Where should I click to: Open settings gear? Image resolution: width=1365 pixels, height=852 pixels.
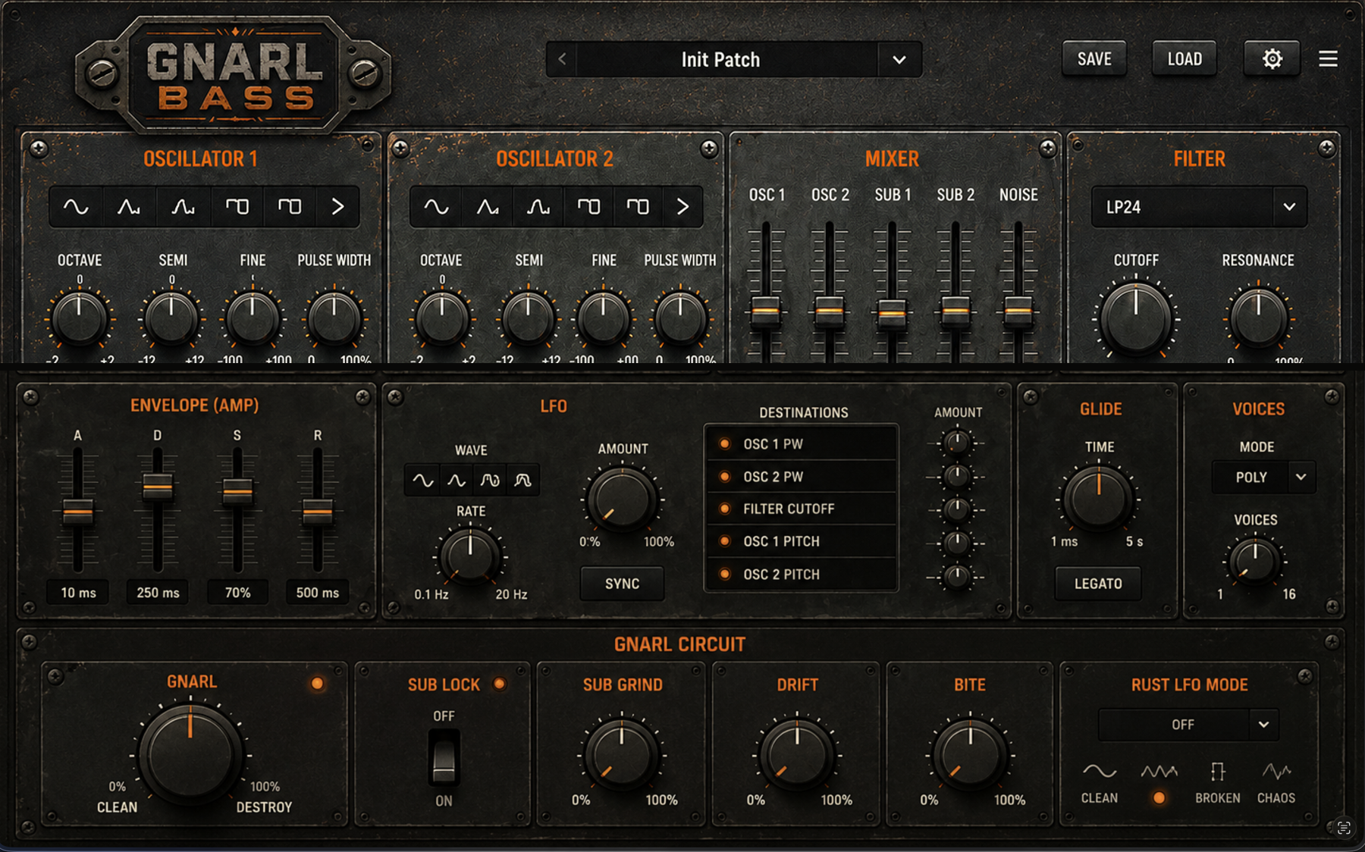[x=1272, y=58]
